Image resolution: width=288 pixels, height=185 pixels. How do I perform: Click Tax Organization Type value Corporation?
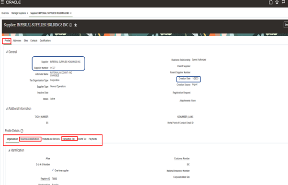pos(55,80)
